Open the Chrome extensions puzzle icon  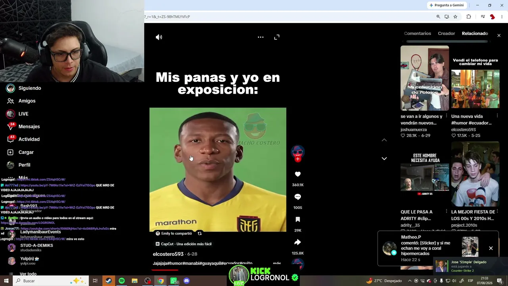[469, 17]
